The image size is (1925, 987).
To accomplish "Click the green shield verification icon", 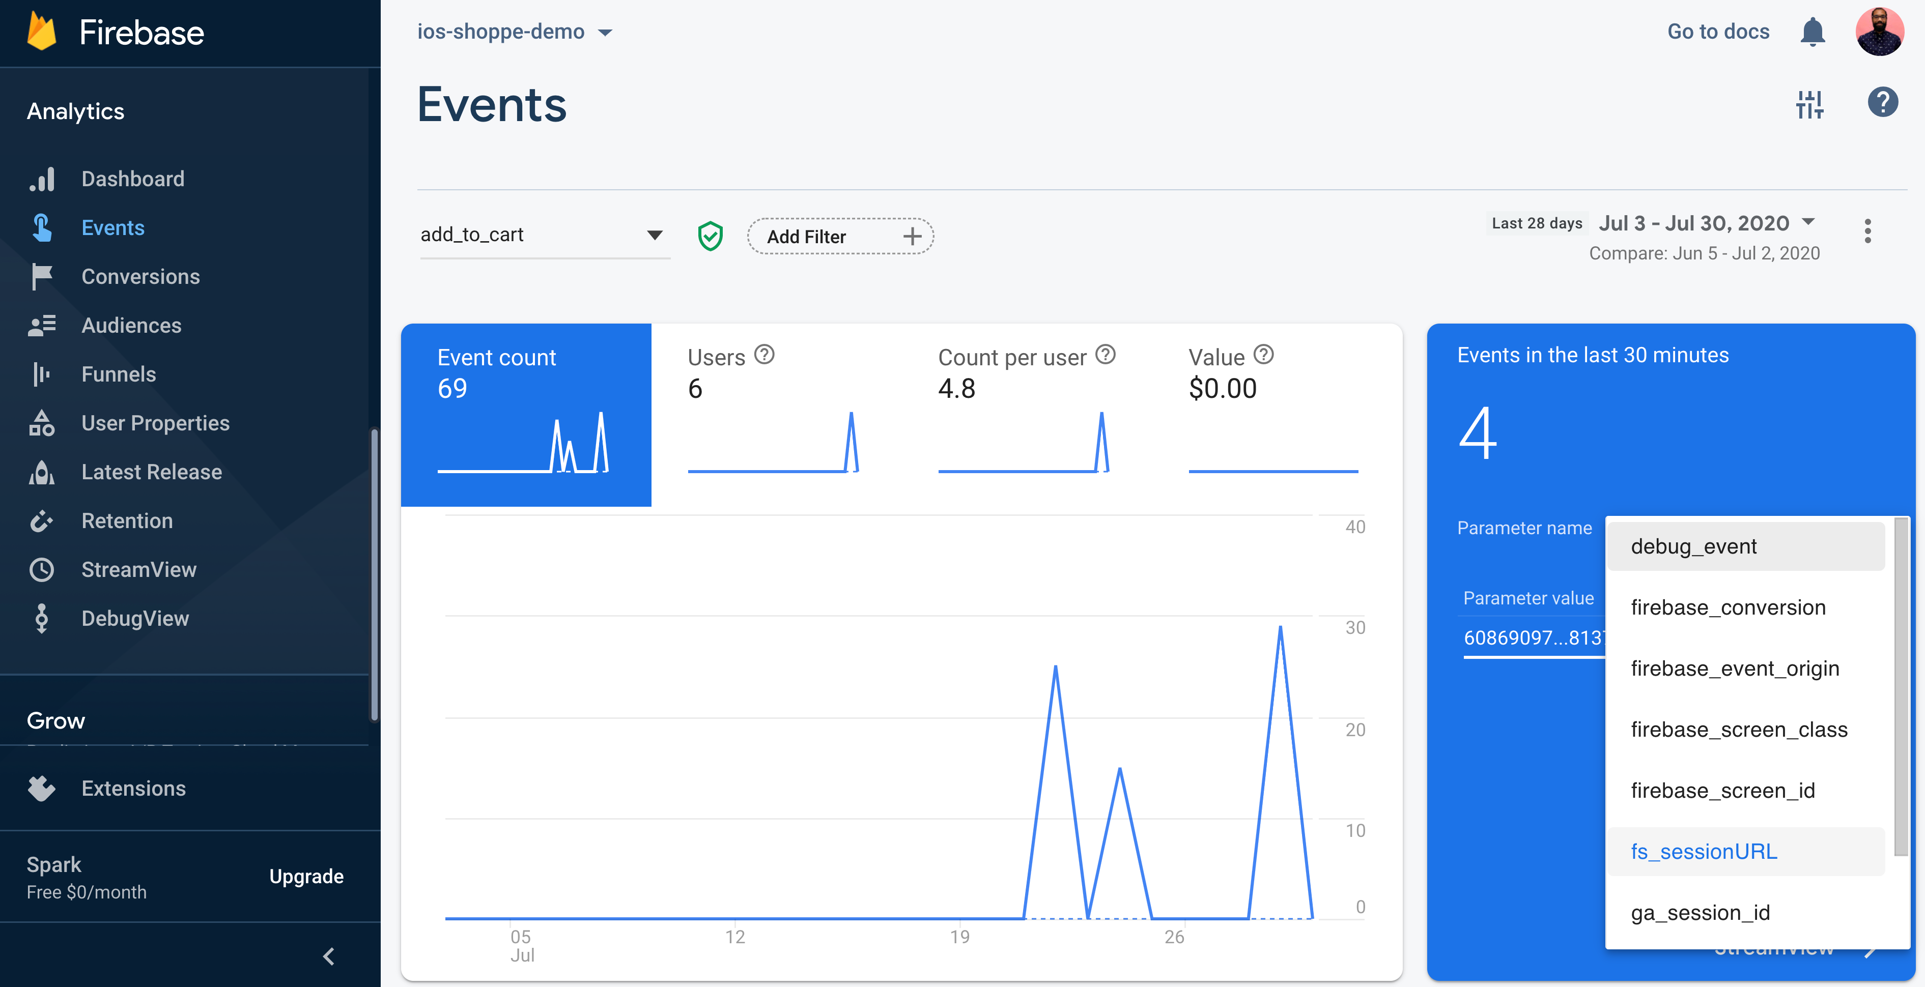I will (710, 236).
